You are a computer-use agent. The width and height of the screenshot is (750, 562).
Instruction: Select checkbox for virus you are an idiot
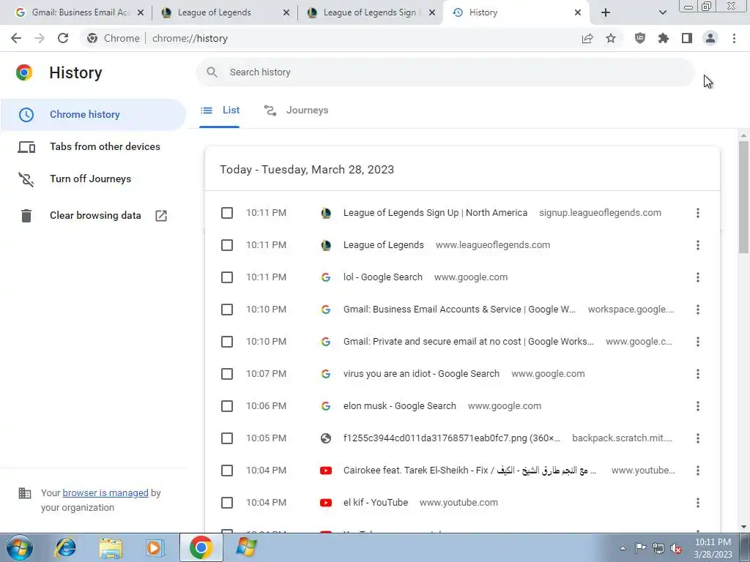(227, 374)
